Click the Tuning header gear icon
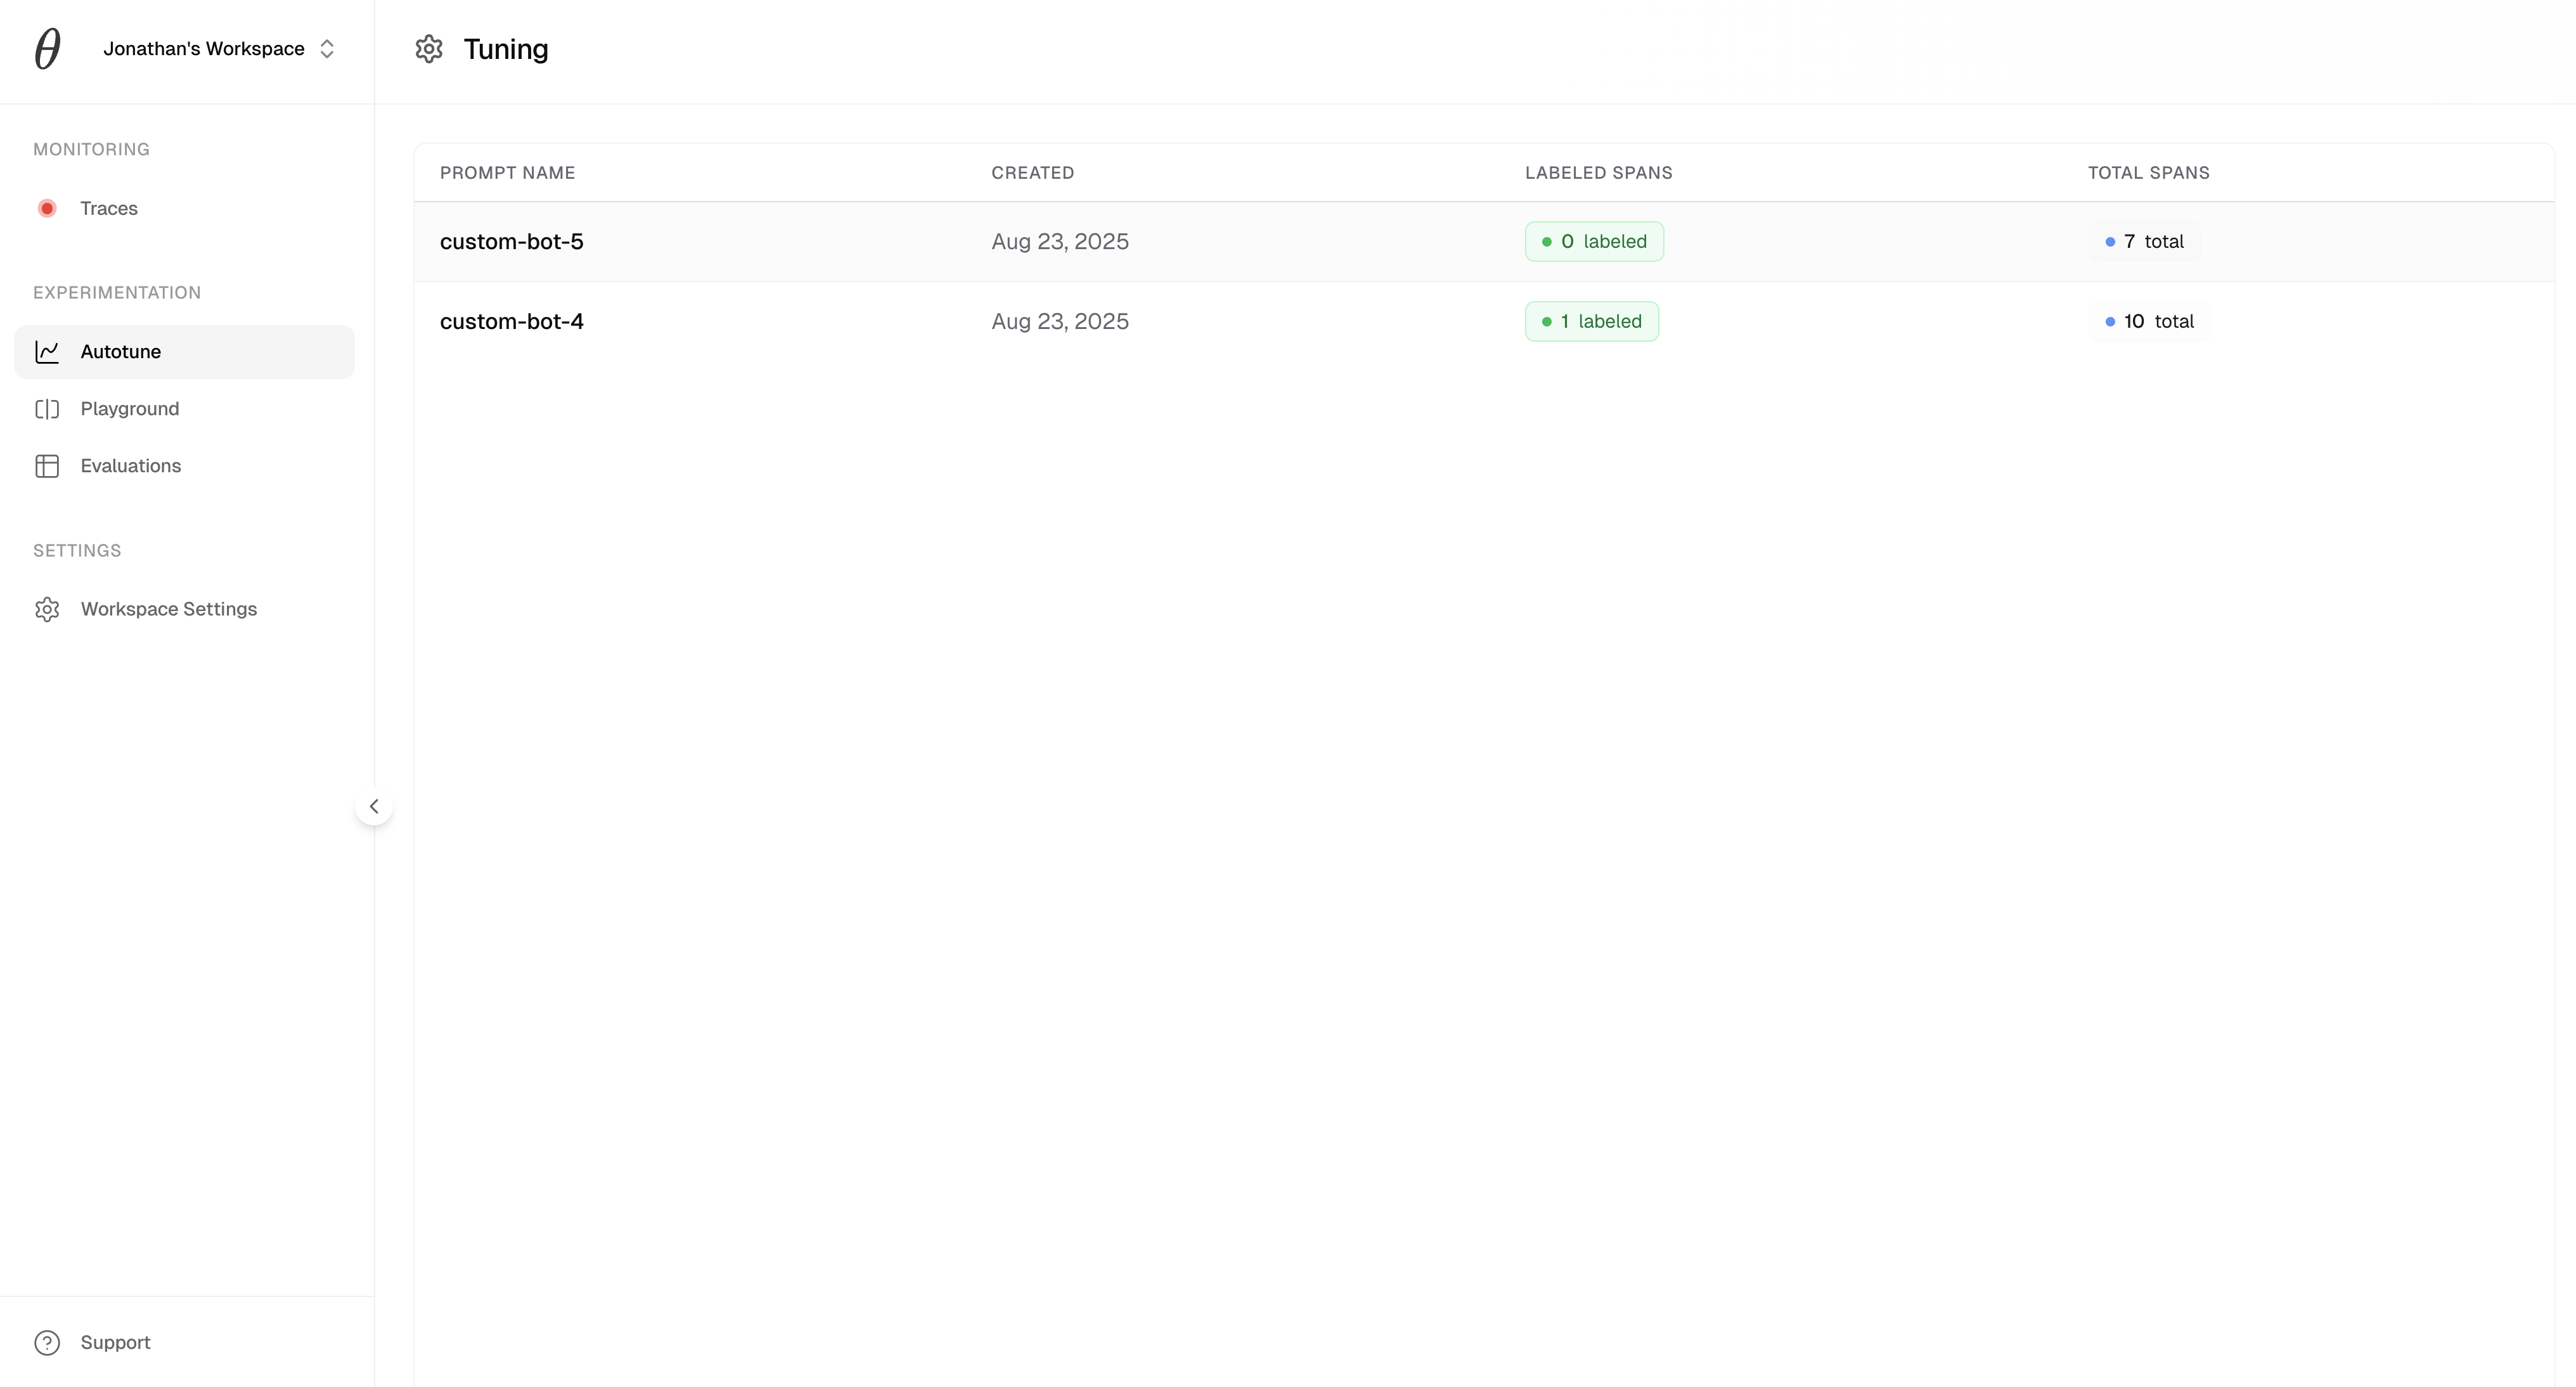Viewport: 2576px width, 1387px height. coord(429,49)
